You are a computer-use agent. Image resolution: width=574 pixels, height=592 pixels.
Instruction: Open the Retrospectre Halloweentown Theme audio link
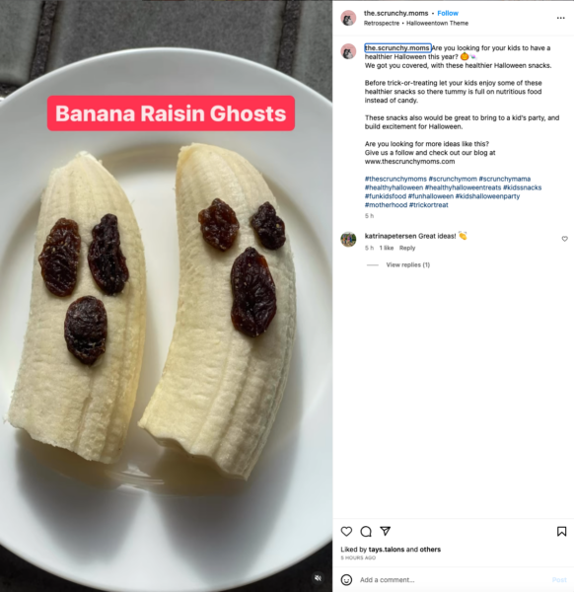416,23
